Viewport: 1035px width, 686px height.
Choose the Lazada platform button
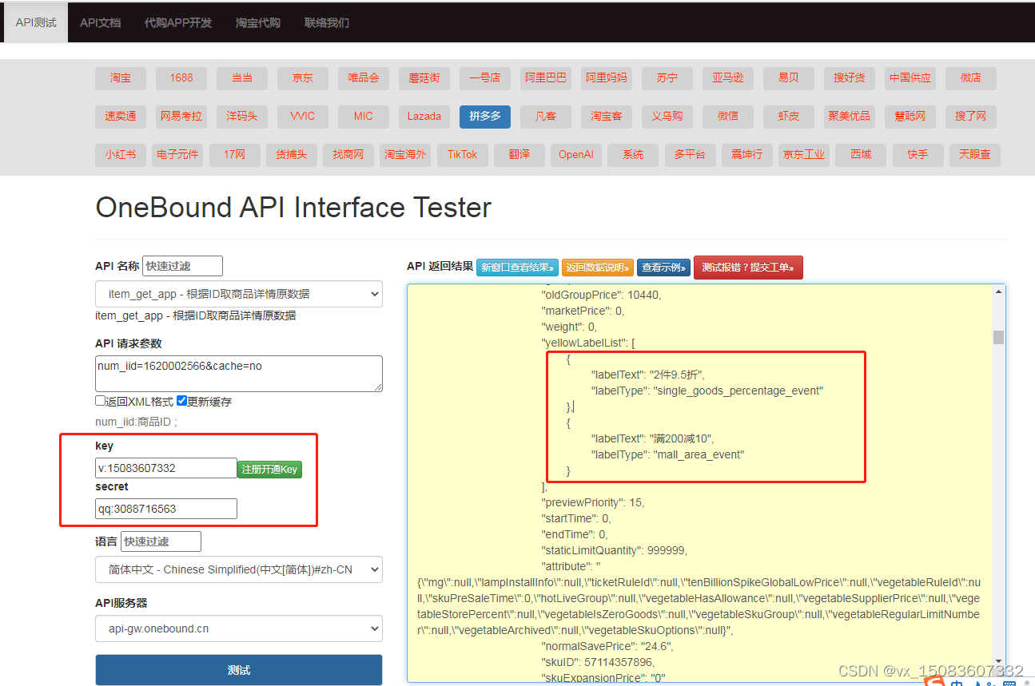424,116
